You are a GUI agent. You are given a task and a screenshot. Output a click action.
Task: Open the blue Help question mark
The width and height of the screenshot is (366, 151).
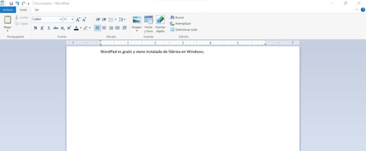pos(363,10)
